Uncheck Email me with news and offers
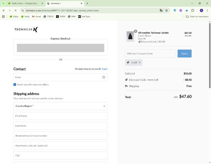The height and width of the screenshot is (164, 211). [15, 84]
